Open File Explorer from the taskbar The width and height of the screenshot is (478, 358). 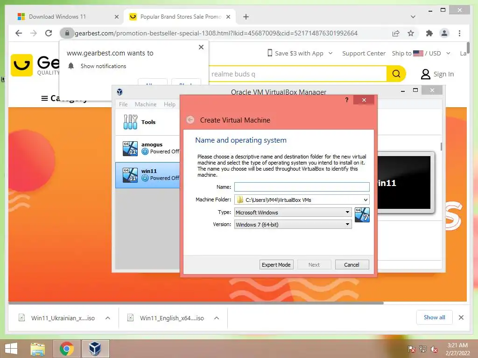point(38,349)
